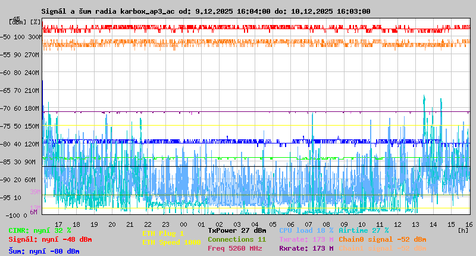
Task: Click the Chain0 signal -52 dBm label
Action: [382, 239]
